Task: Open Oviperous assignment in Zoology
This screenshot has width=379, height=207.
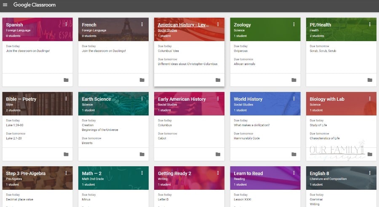Action: coord(240,51)
